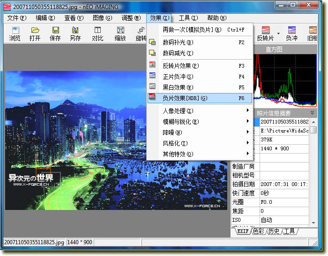This screenshot has width=328, height=256.
Task: Click the ISO 自动 value cell
Action: coord(284,220)
